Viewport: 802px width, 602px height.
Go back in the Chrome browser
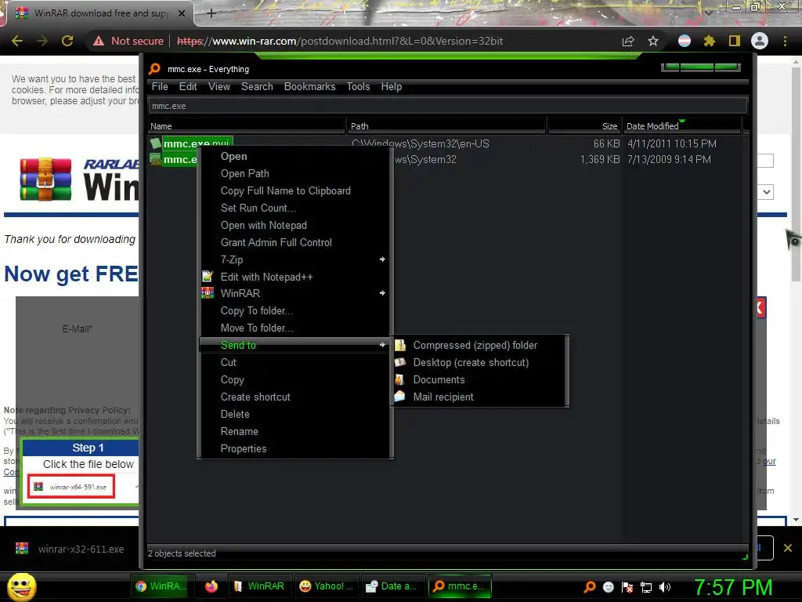(17, 41)
